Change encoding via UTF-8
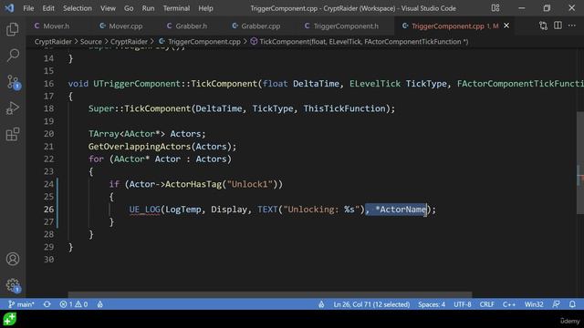This screenshot has height=328, width=584. (463, 304)
